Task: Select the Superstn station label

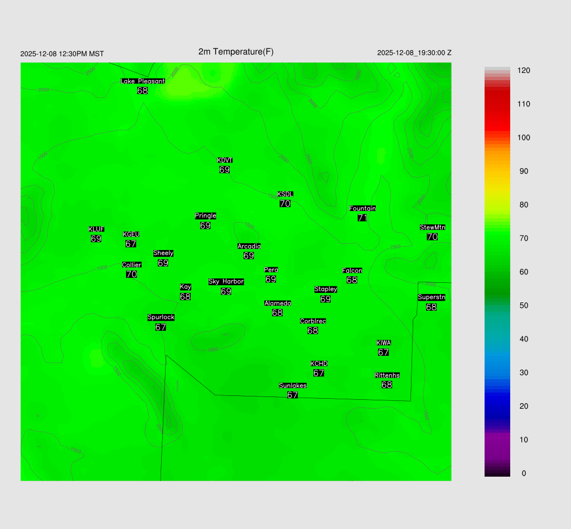Action: [431, 297]
